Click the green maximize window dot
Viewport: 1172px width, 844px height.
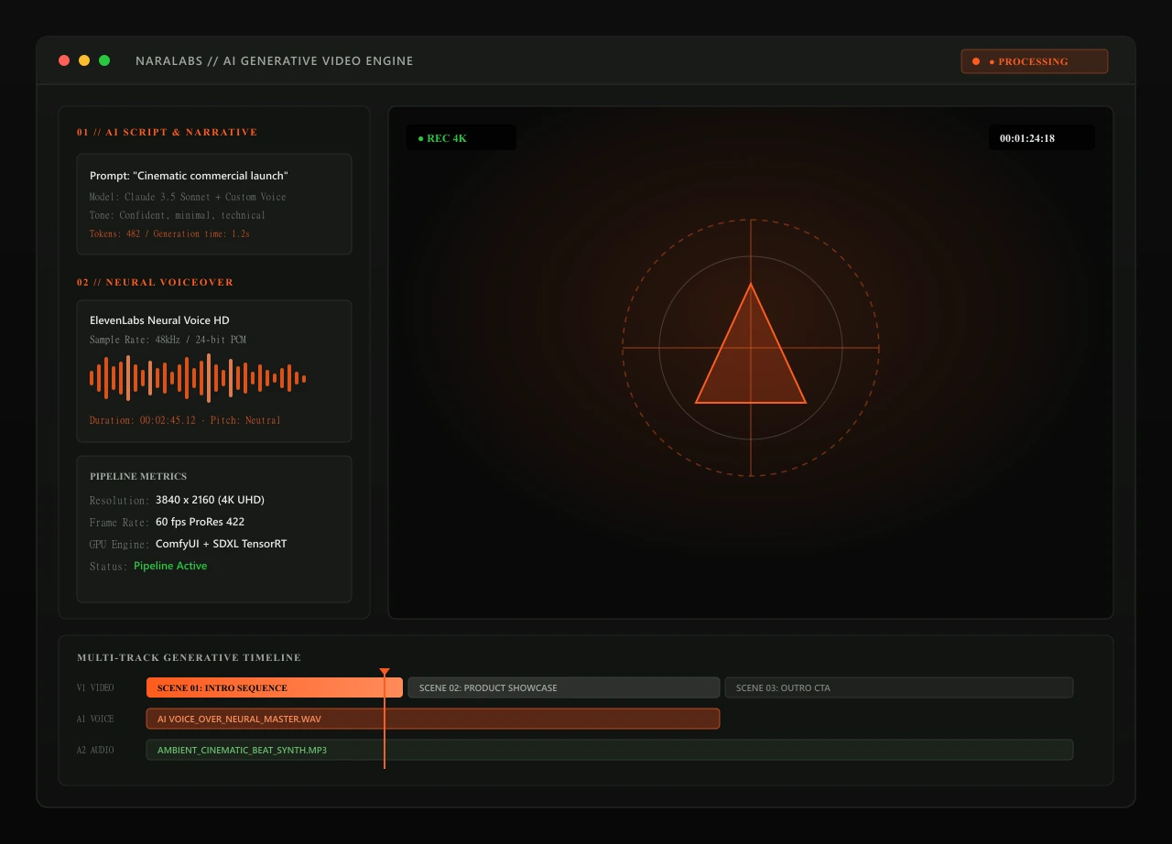tap(104, 60)
